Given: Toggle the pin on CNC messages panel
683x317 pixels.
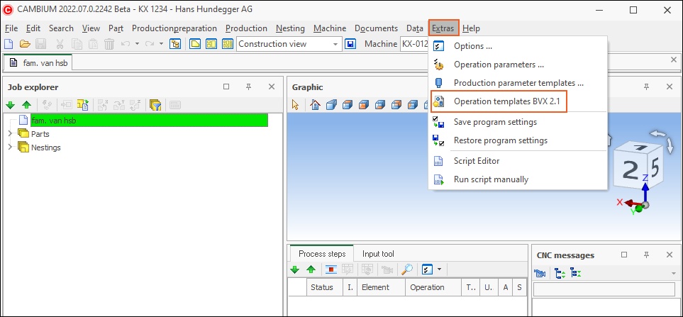Looking at the screenshot, I should click(x=647, y=255).
